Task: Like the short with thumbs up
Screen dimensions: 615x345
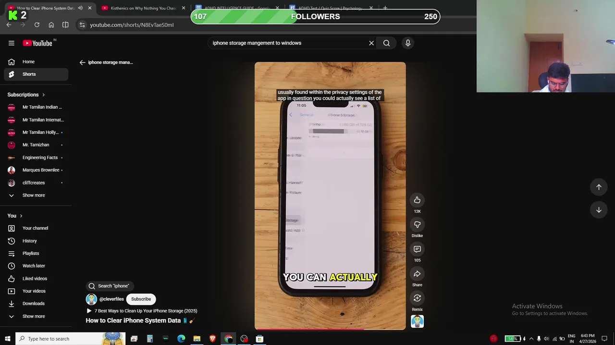Action: [417, 200]
